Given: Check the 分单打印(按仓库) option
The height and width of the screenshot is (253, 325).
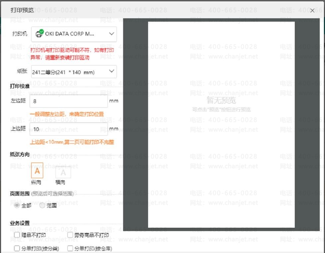Looking at the screenshot, I should pyautogui.click(x=70, y=248).
